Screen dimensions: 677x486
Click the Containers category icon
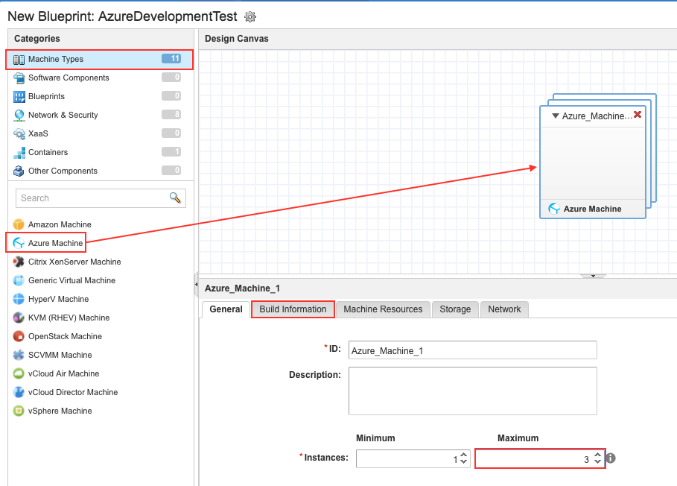point(19,153)
